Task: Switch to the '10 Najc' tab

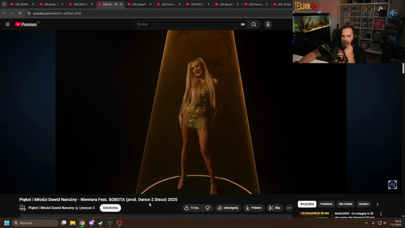Action: (283, 4)
